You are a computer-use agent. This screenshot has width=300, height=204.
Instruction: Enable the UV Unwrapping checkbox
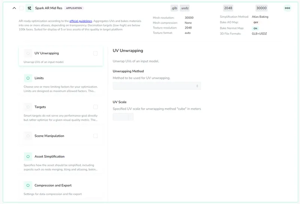click(95, 53)
